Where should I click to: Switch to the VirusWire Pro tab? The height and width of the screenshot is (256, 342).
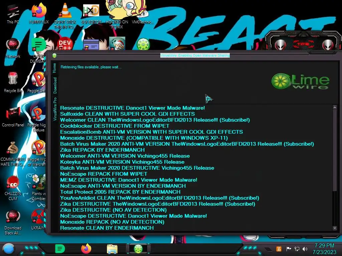point(55,109)
